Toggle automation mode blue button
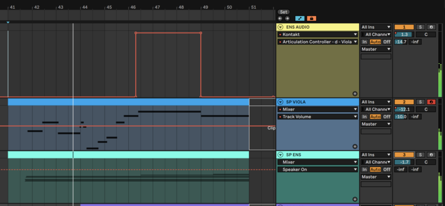This screenshot has height=206, width=445. click(x=299, y=18)
